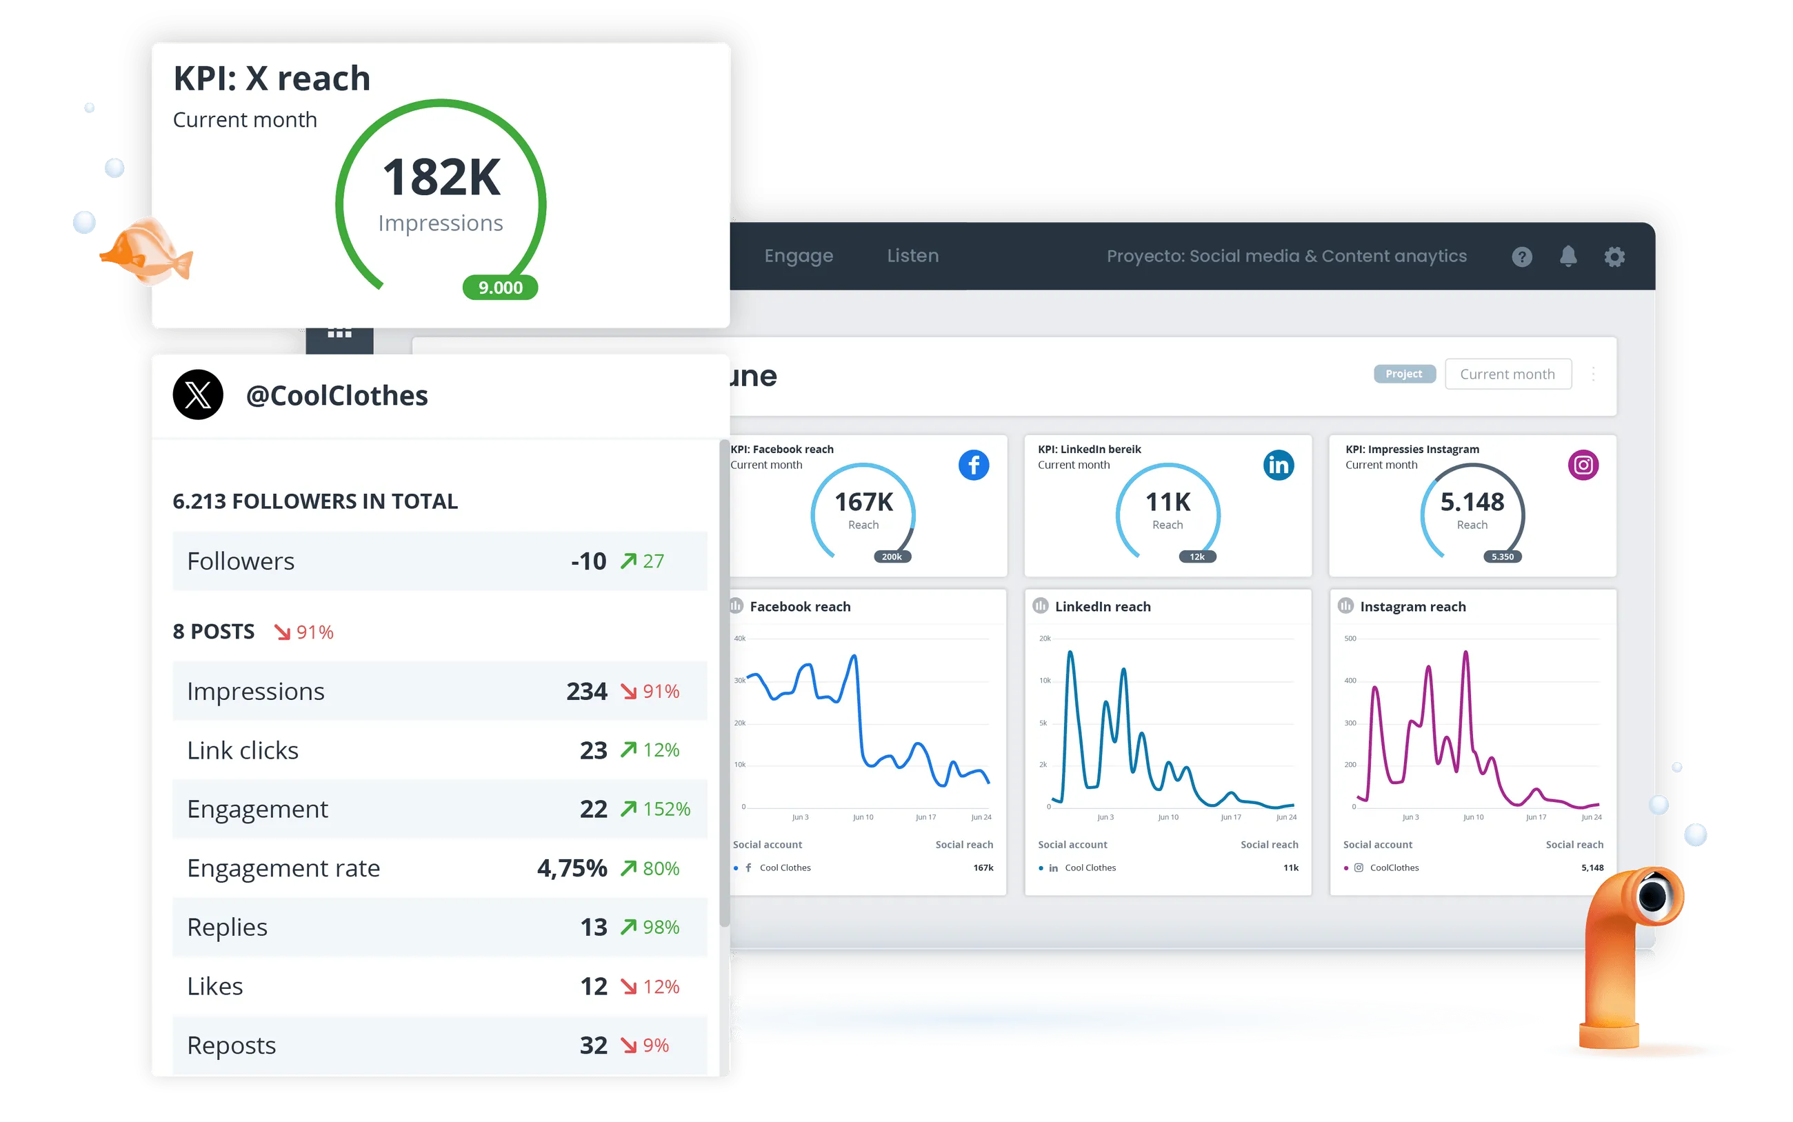Screen dimensions: 1793x1122
Task: Click the 9.000 goal marker on gauge
Action: 500,288
